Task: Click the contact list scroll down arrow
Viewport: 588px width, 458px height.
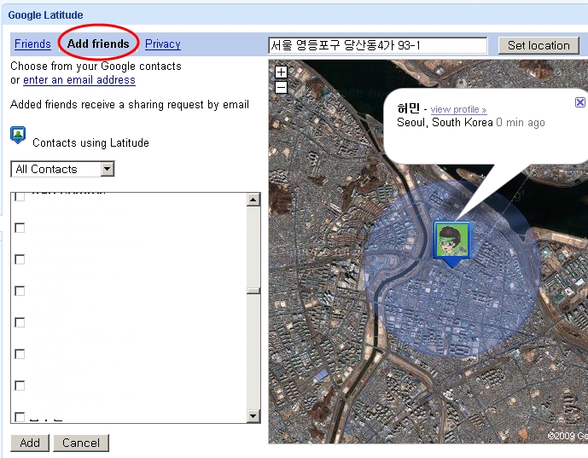Action: (253, 415)
